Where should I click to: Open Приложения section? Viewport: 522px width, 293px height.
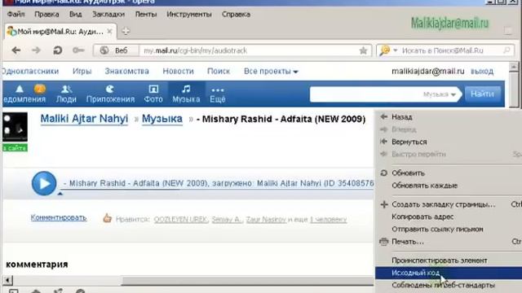(x=110, y=94)
